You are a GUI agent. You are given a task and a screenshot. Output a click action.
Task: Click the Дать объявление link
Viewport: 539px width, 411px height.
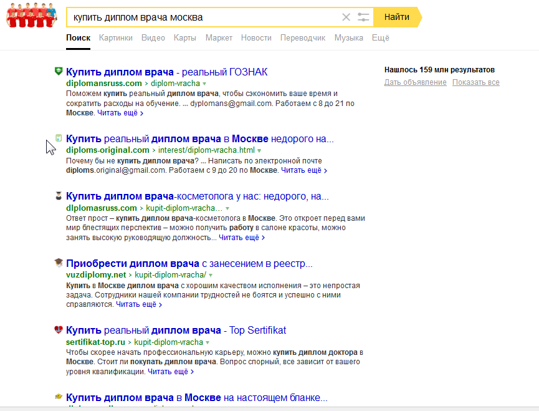tap(415, 82)
